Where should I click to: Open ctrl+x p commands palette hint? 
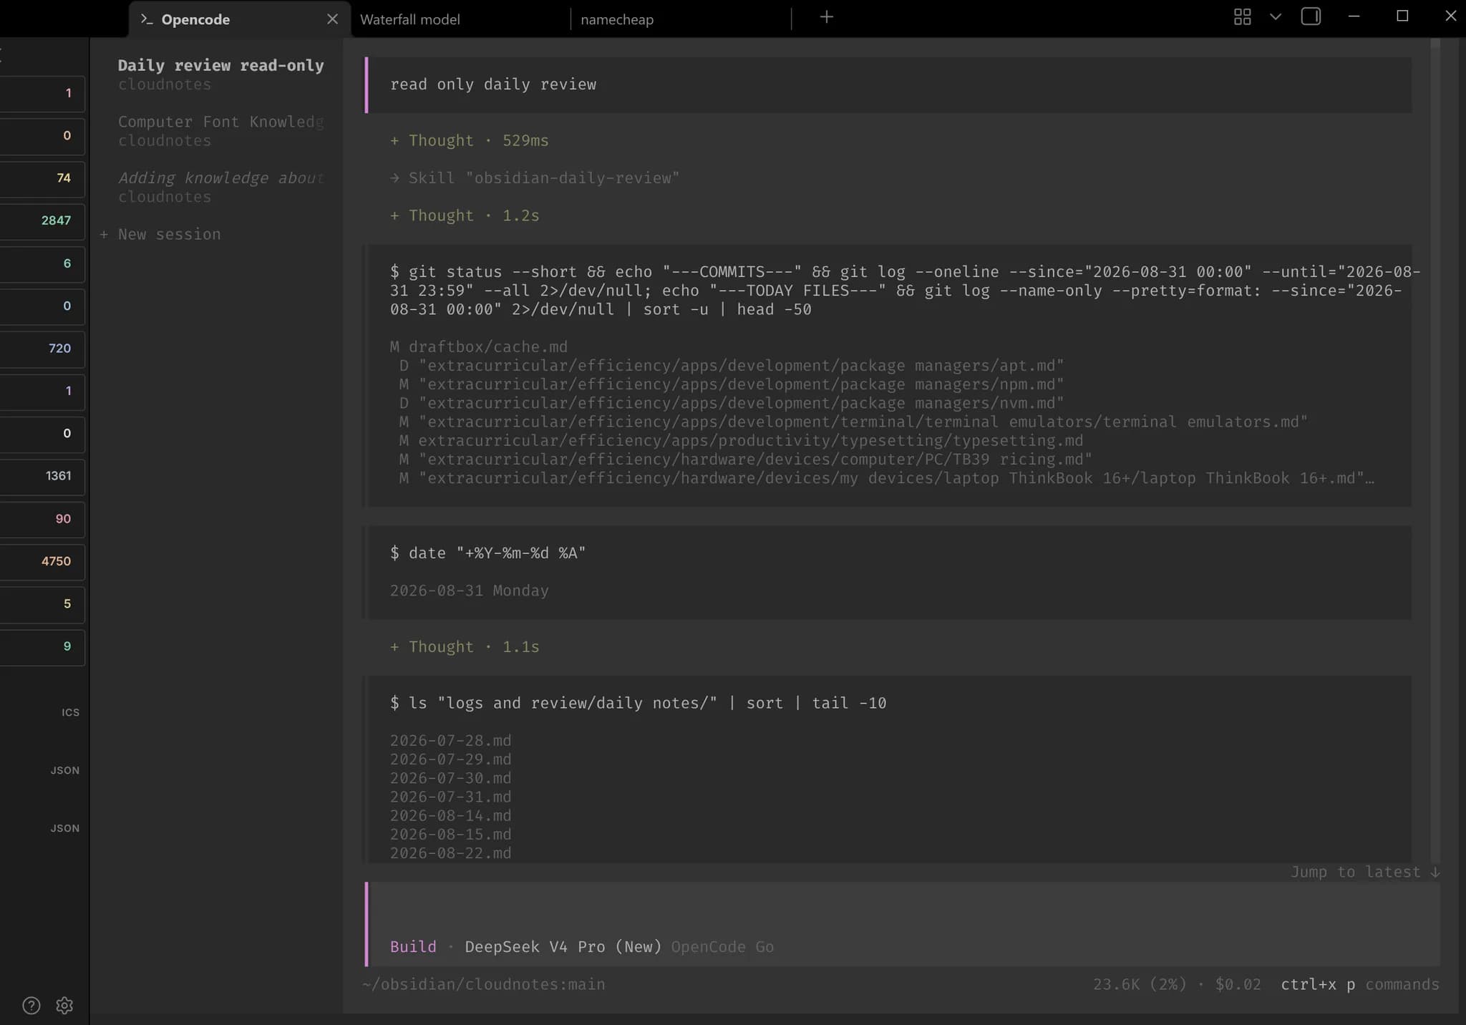tap(1359, 985)
